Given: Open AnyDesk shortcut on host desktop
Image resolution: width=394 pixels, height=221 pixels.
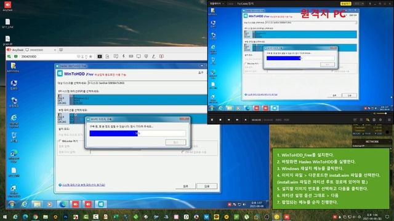Looking at the screenshot, I should tap(7, 6).
